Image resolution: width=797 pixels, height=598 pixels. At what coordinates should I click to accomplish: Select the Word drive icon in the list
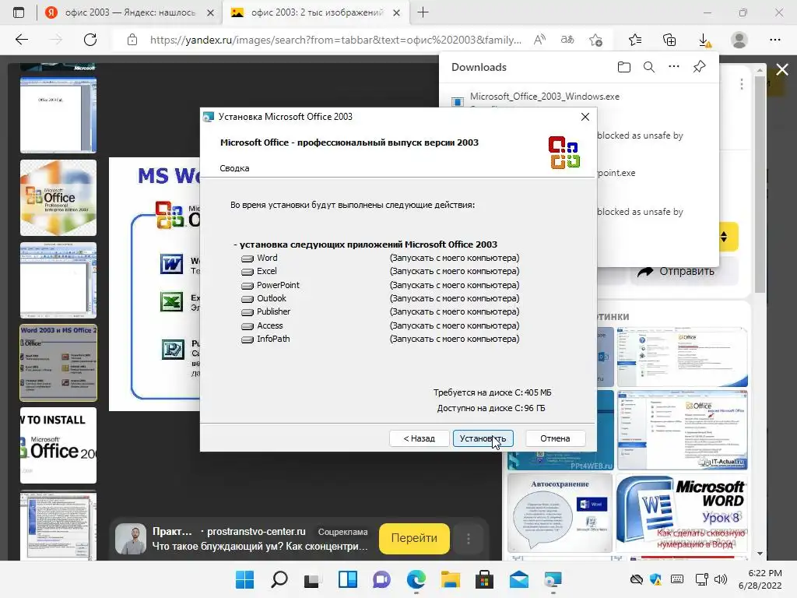(x=248, y=259)
